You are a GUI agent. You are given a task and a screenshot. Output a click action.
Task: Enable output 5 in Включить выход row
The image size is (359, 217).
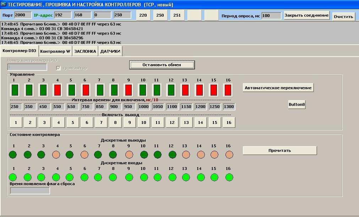73,122
